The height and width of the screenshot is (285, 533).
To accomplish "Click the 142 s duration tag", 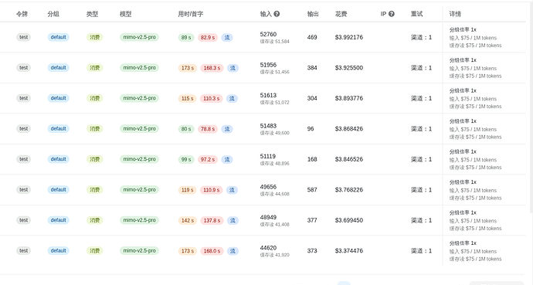I will pos(187,220).
